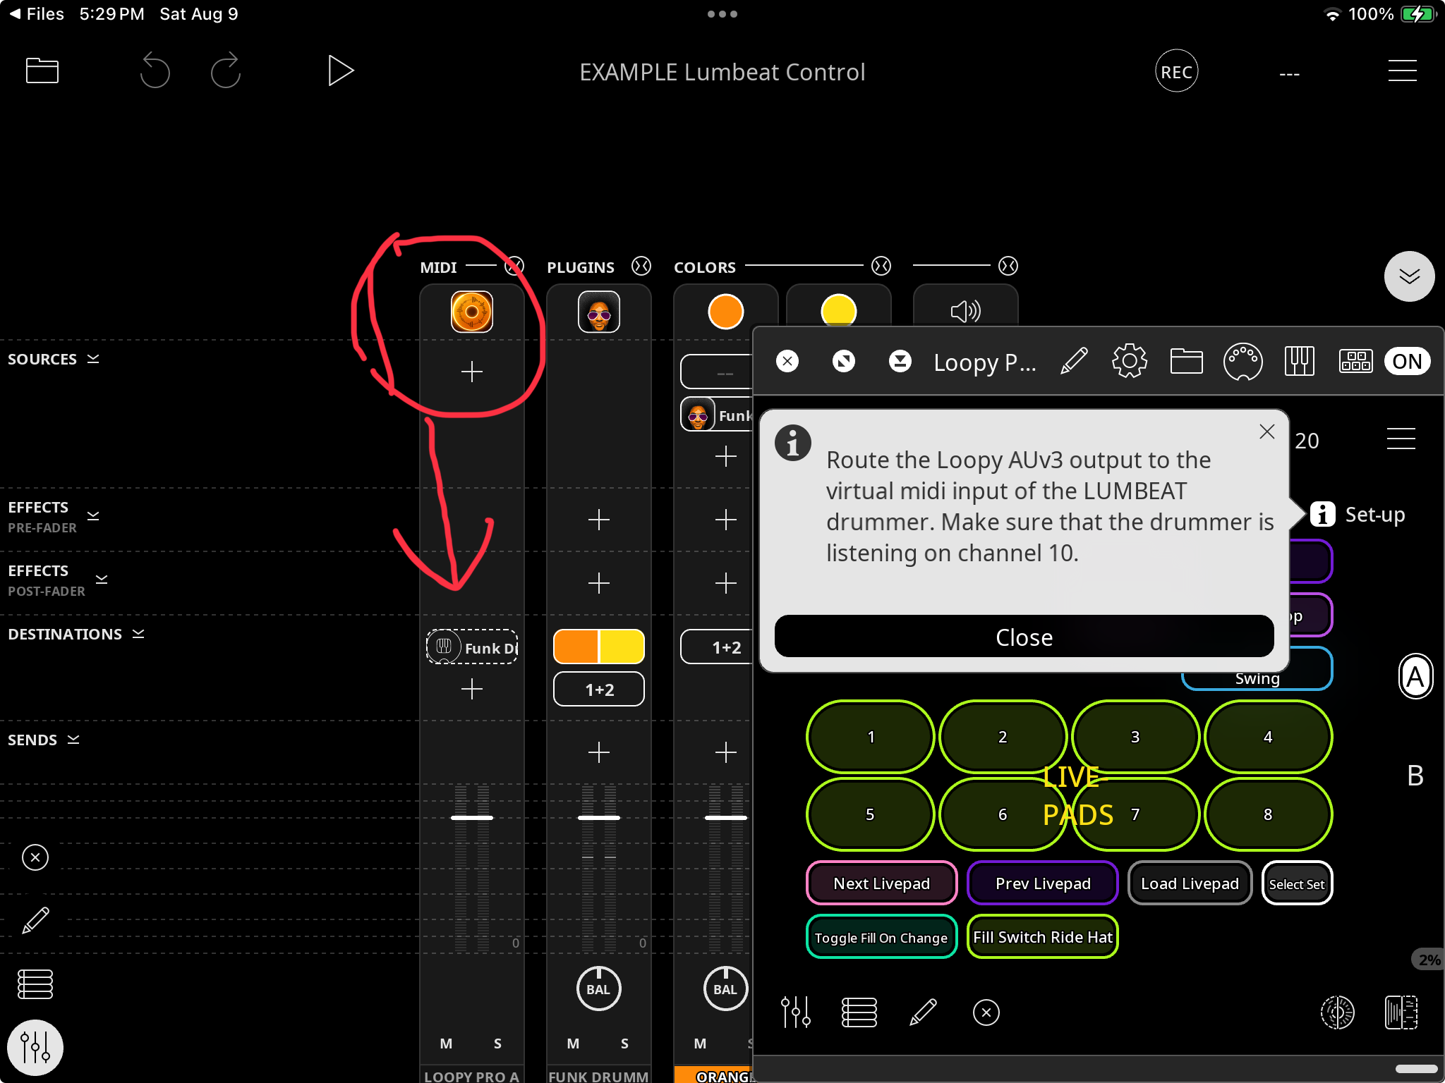Screen dimensions: 1445x1083
Task: Collapse panel with the double chevron button
Action: click(1409, 276)
